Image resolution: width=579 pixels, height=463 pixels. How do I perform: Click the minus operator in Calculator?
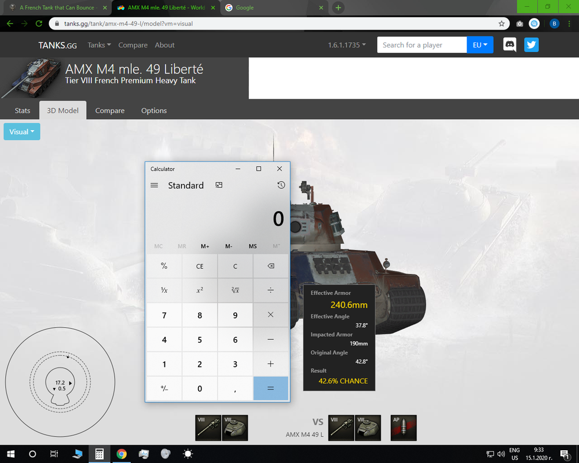tap(270, 339)
